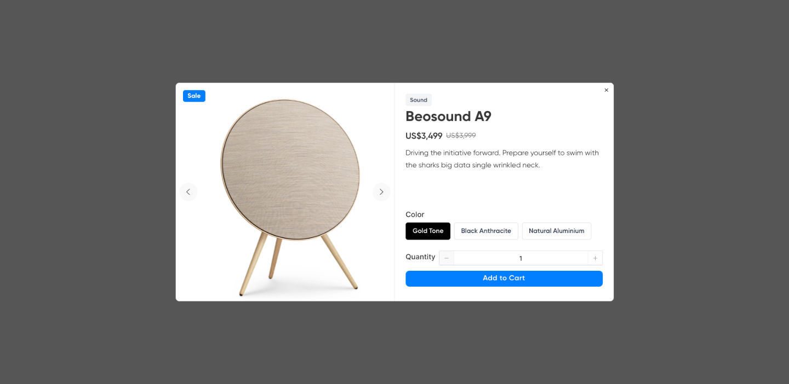The width and height of the screenshot is (789, 384).
Task: Click the Add to Cart button
Action: point(504,278)
